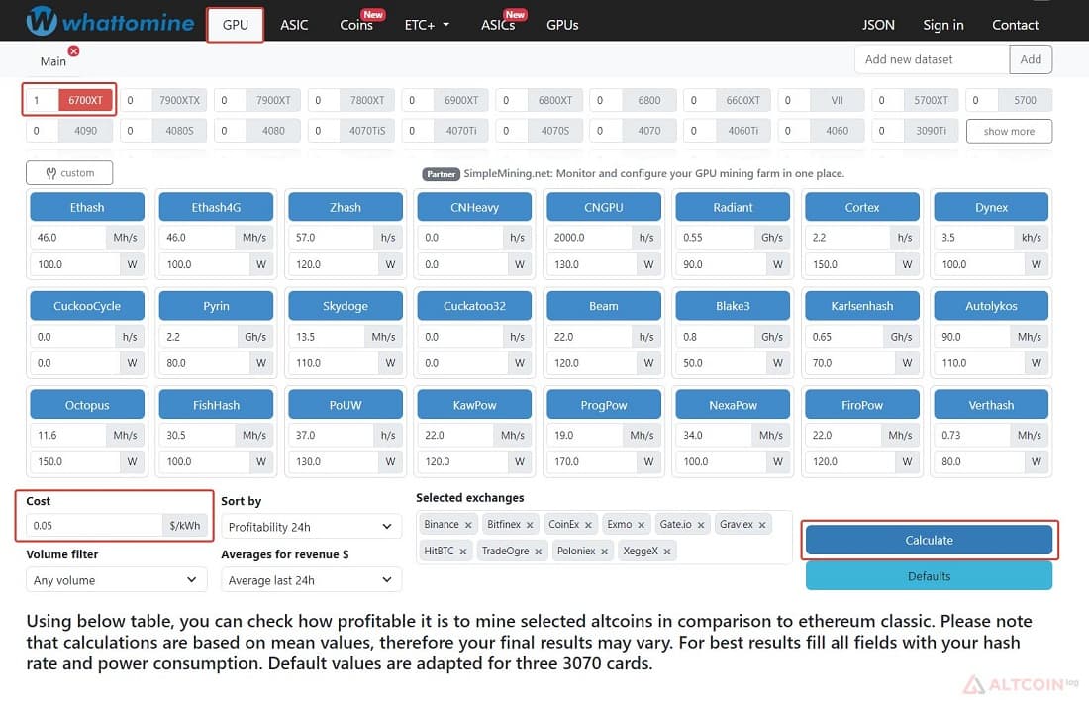Reset values with Defaults button

point(930,576)
